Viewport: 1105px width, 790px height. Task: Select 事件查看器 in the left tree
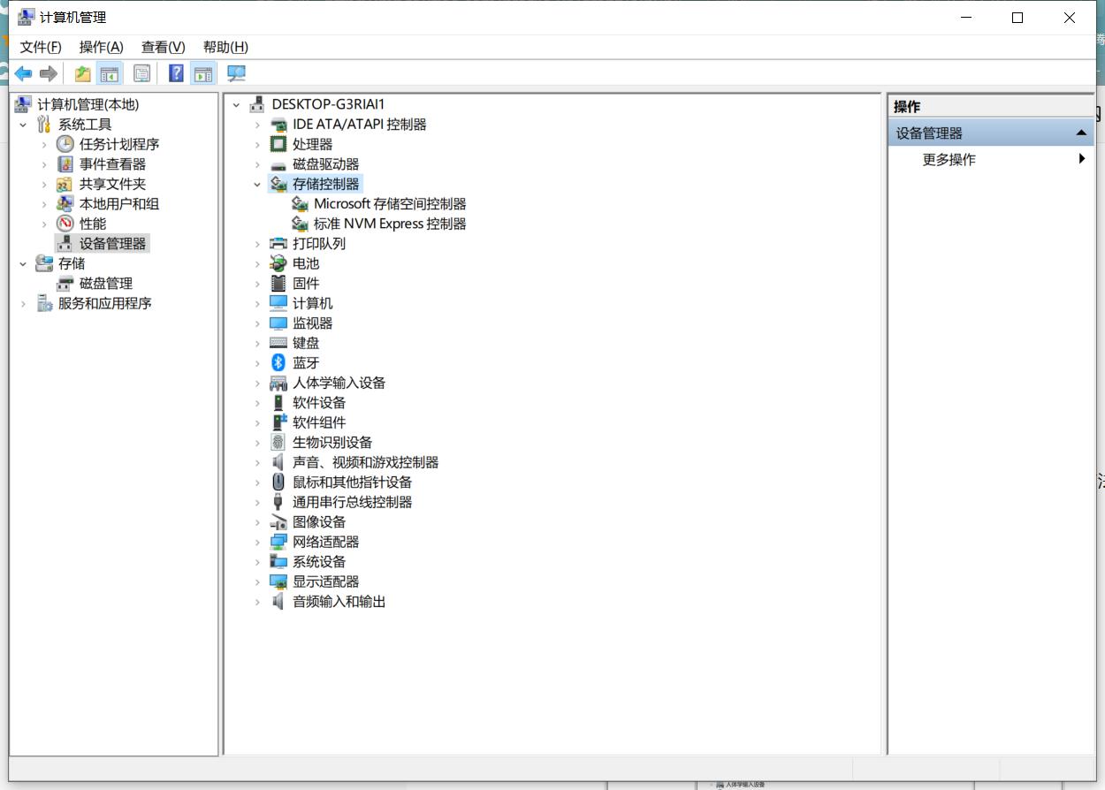(112, 164)
